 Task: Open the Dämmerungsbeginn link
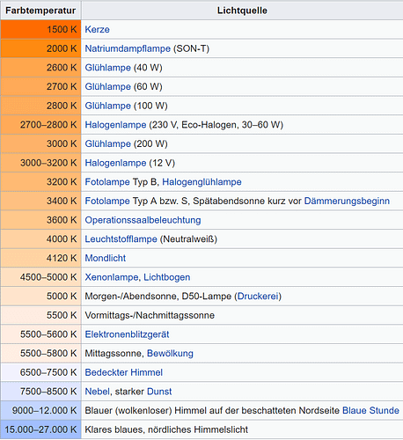347,201
